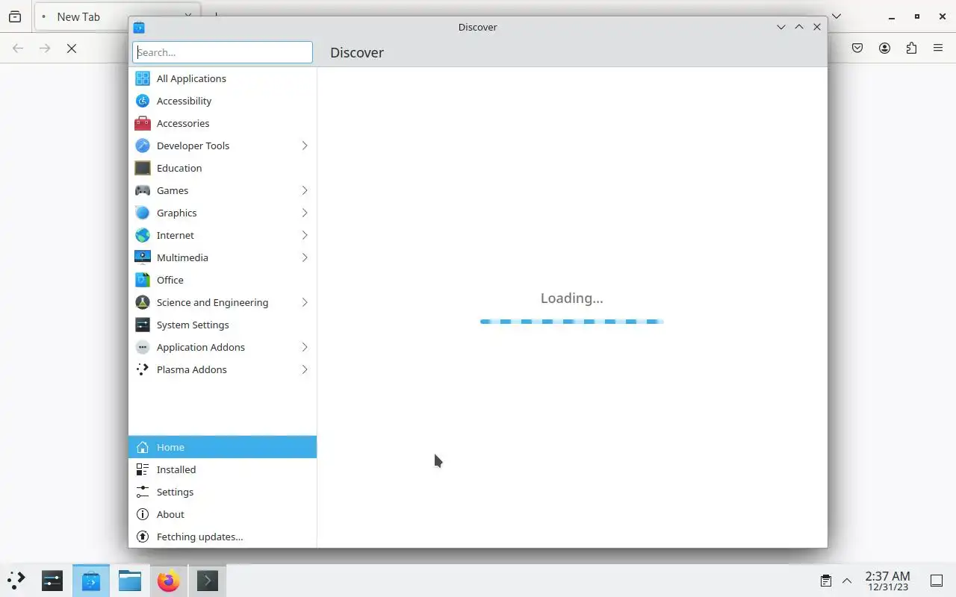The height and width of the screenshot is (597, 956).
Task: Click the Loading progress bar
Action: (x=571, y=322)
